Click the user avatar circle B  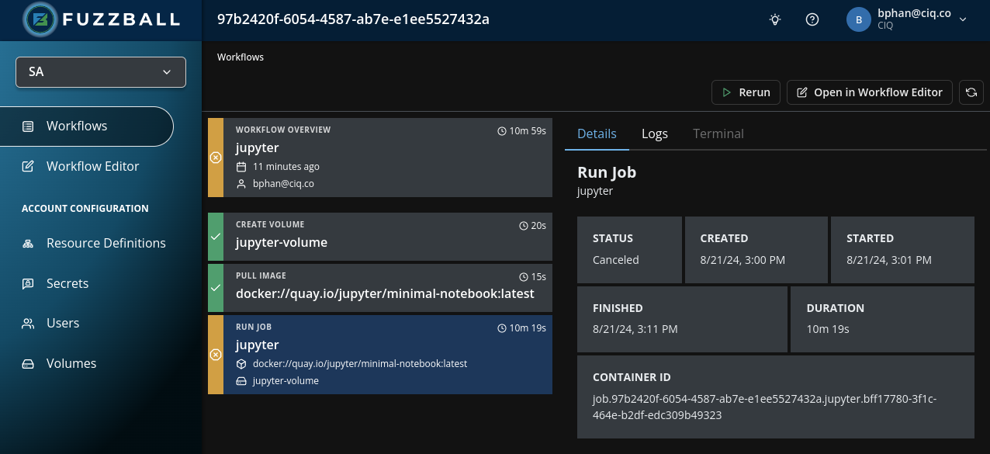tap(859, 19)
